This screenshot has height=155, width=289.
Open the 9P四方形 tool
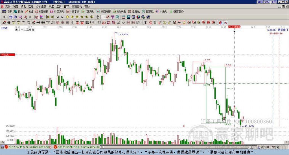pyautogui.click(x=57, y=11)
